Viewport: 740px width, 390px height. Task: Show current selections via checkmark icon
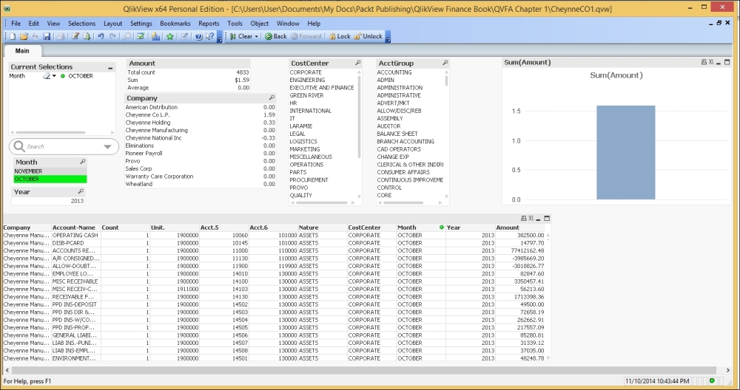click(x=141, y=36)
